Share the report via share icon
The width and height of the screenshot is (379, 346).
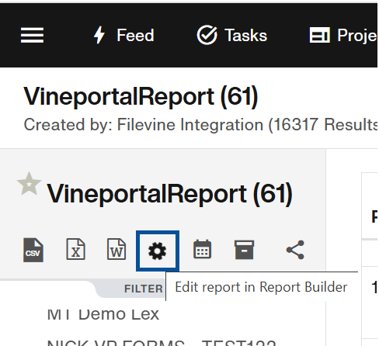click(x=295, y=250)
